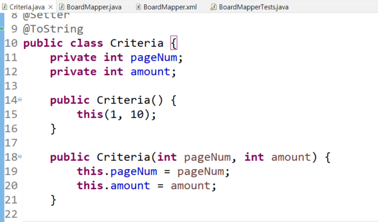Click the pageNum field declaration on line 11
This screenshot has width=378, height=222.
coord(154,58)
